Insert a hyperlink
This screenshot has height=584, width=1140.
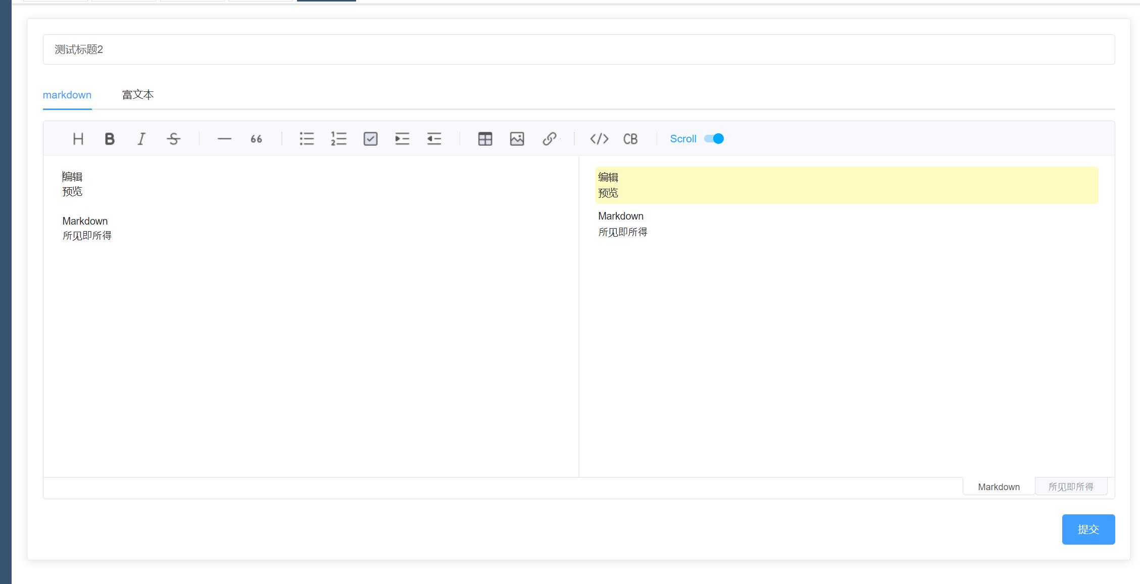pyautogui.click(x=549, y=139)
